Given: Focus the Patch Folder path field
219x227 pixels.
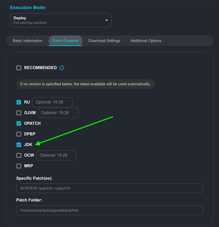Looking at the screenshot, I should tap(110, 210).
